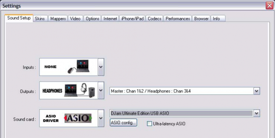
Task: Expand the Outputs HEADPHONES dropdown arrow
Action: 101,90
